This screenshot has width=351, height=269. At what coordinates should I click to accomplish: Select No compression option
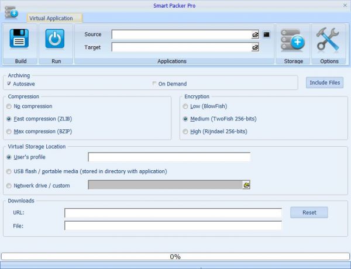click(x=9, y=106)
